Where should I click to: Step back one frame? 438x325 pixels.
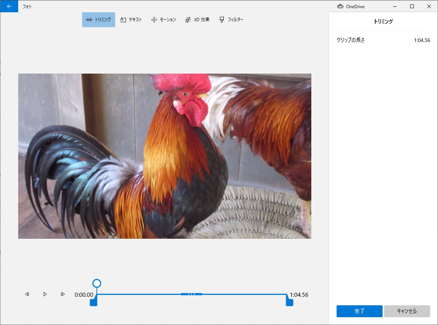point(27,294)
